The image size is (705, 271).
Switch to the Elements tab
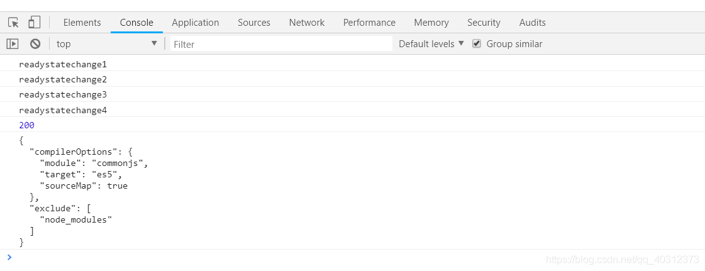click(82, 23)
